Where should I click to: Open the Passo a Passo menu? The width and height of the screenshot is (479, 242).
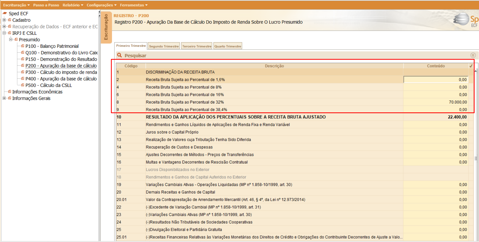pos(46,5)
